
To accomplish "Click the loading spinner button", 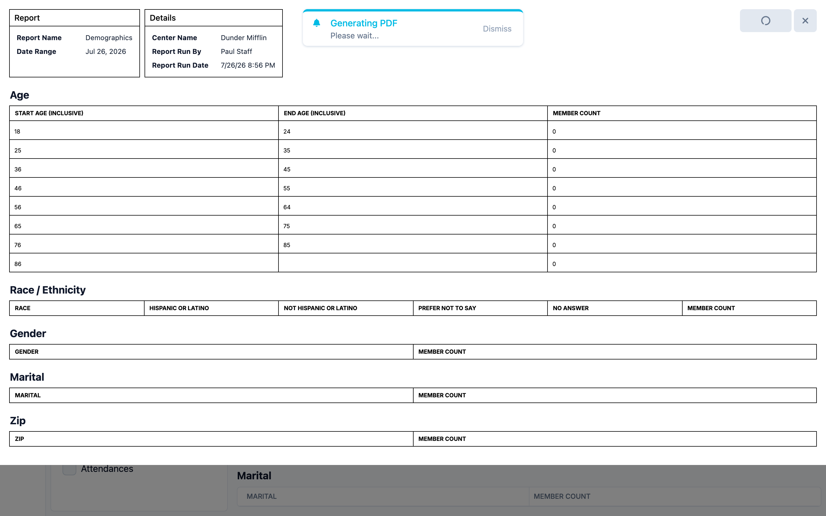I will (765, 21).
